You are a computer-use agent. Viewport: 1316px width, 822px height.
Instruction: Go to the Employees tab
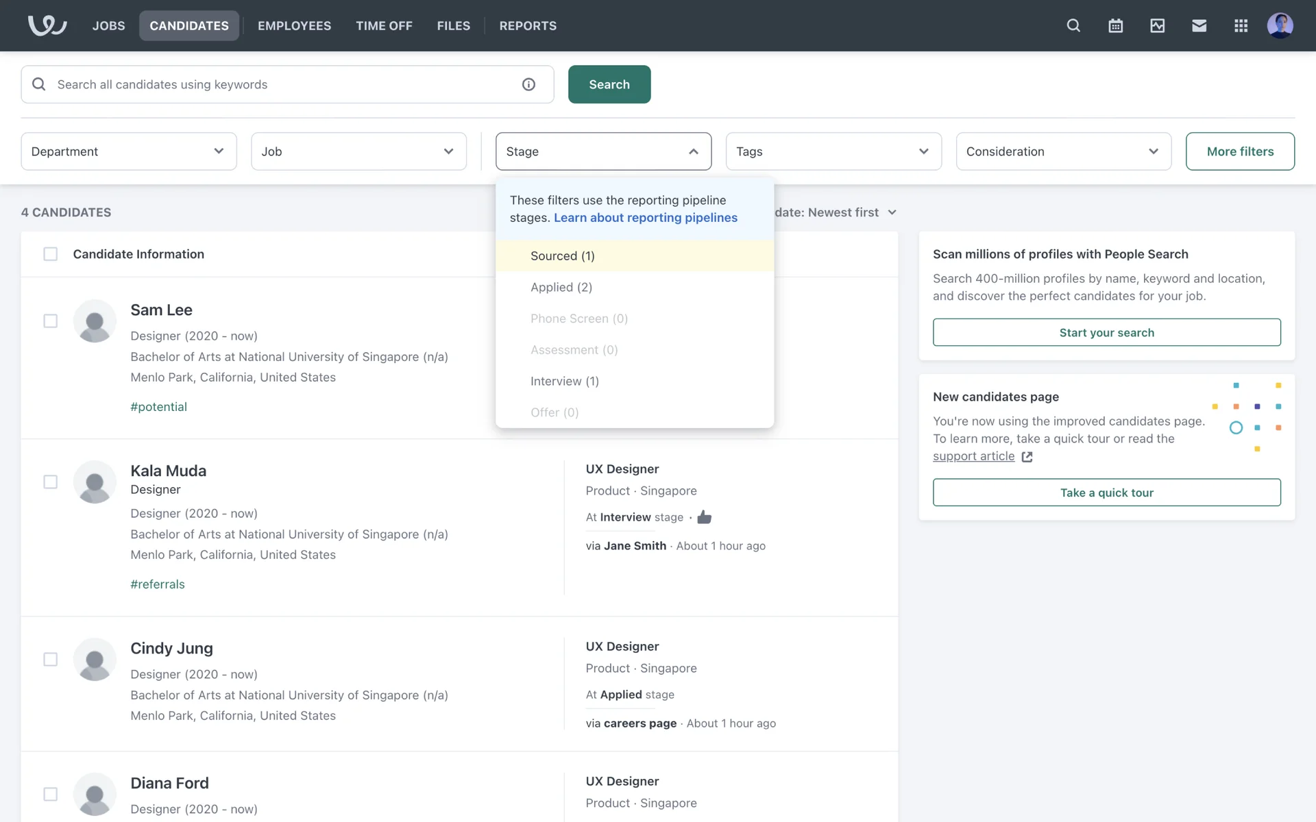[294, 25]
